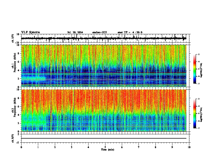Click the "7" minute tick label
The width and height of the screenshot is (213, 165).
(x=139, y=147)
